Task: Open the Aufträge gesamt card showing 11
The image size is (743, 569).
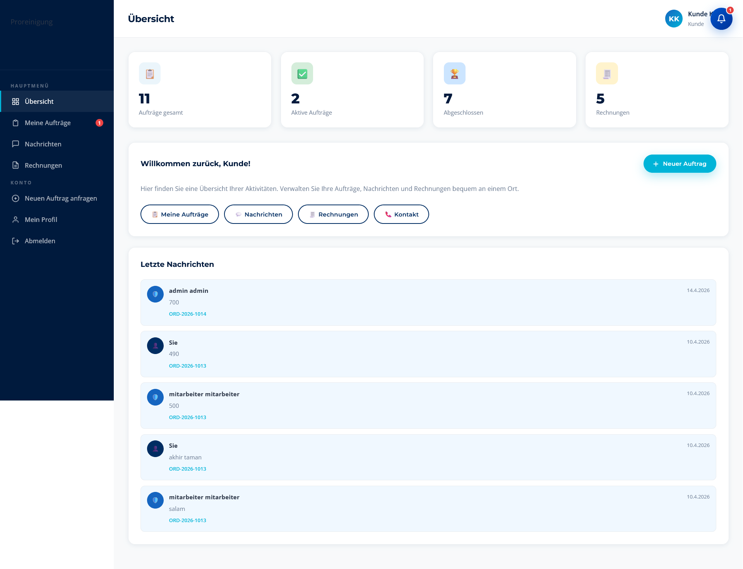Action: [x=200, y=89]
